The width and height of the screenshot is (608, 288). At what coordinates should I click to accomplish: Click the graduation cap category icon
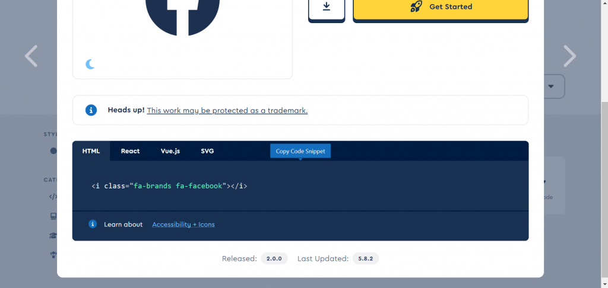point(53,235)
